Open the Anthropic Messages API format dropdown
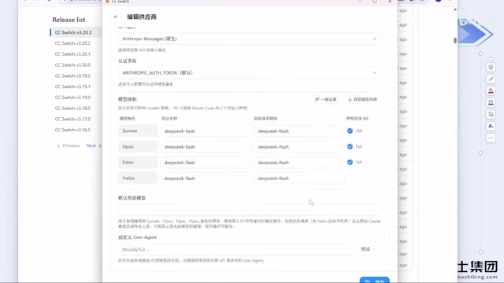The height and width of the screenshot is (283, 504). 250,39
